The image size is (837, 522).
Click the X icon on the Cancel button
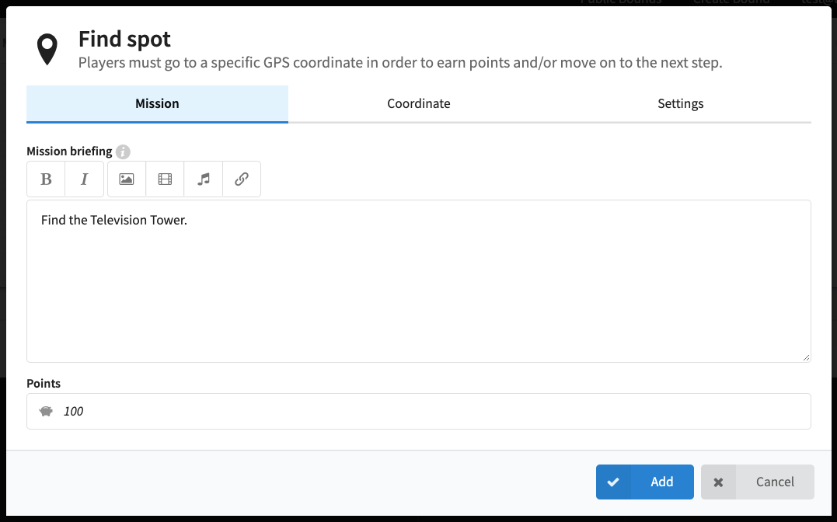(719, 482)
